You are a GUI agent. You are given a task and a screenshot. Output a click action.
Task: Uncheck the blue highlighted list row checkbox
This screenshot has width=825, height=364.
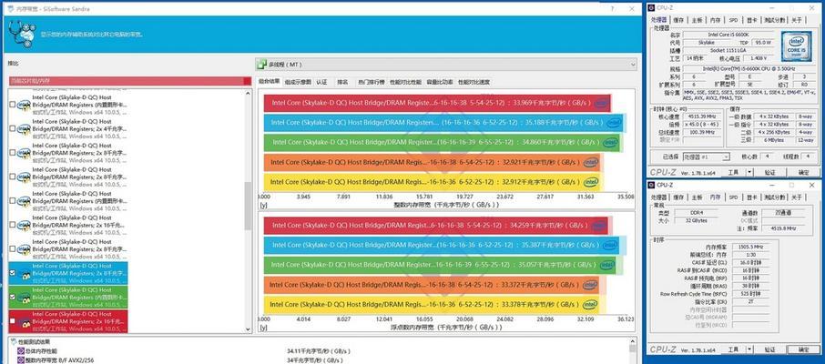pyautogui.click(x=12, y=273)
